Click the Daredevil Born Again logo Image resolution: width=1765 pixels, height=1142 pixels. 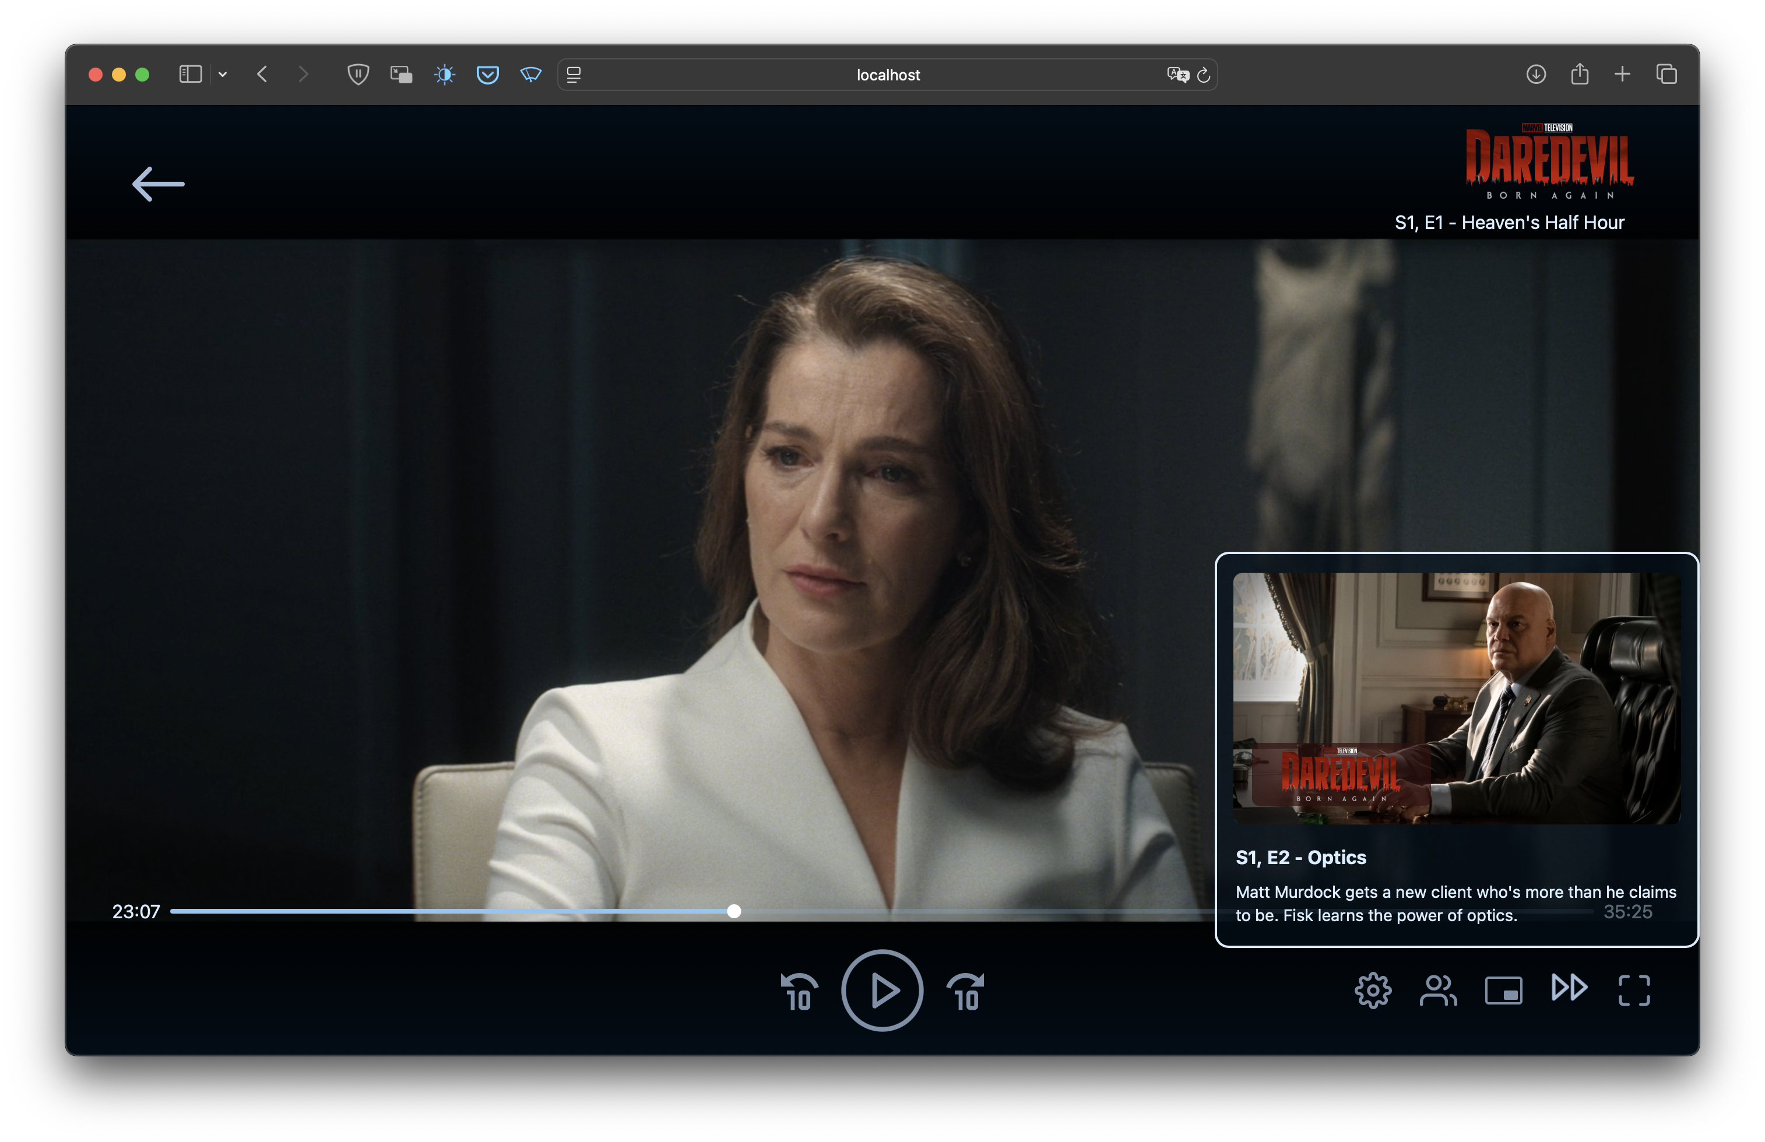pyautogui.click(x=1549, y=161)
